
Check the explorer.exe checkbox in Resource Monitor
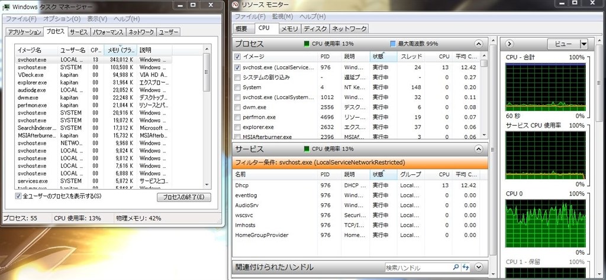237,127
